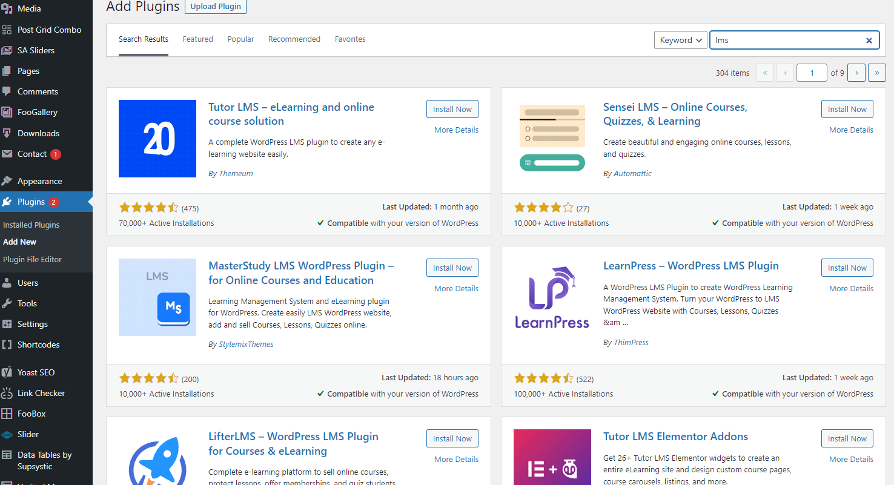This screenshot has height=485, width=894.
Task: Open the MasterStudy LMS plugin thumbnail
Action: (157, 297)
